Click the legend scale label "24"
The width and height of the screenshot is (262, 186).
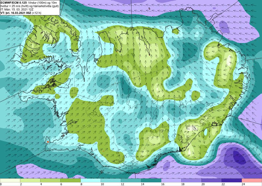(x=243, y=184)
